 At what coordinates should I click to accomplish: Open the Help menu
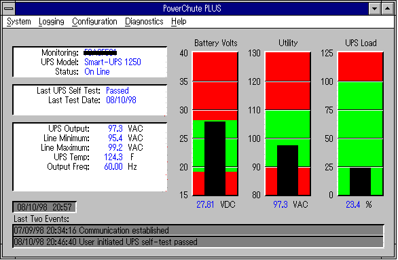tap(179, 22)
